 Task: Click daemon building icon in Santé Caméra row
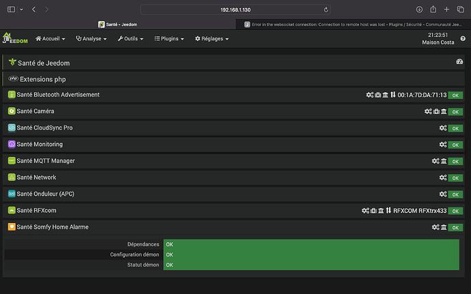point(444,111)
